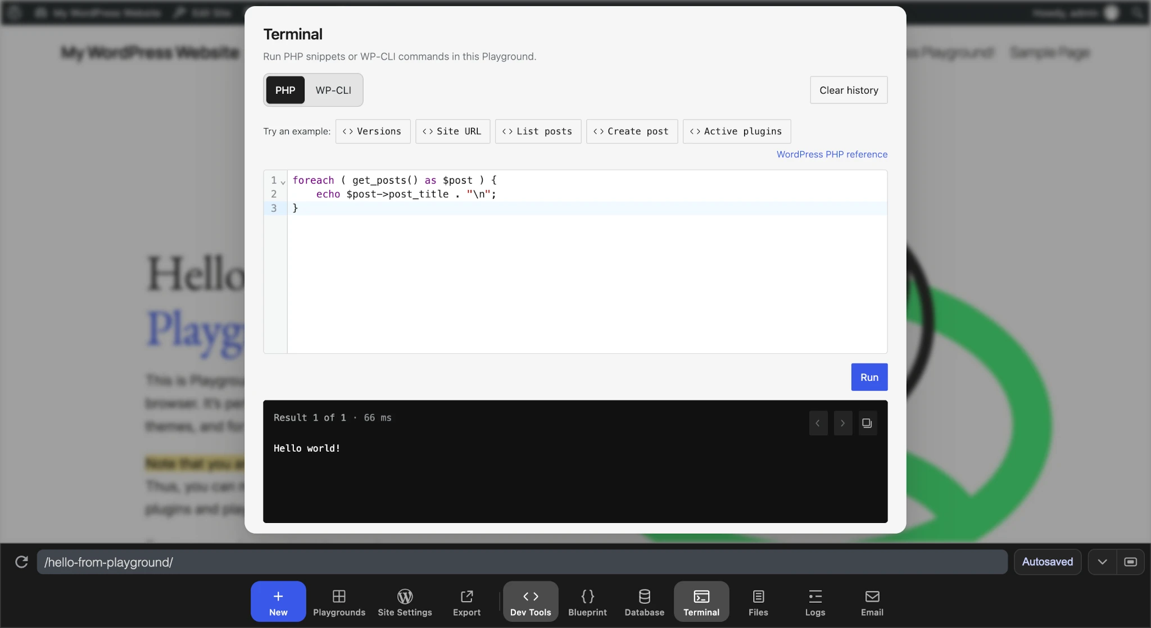Insert the Active plugins example

736,131
